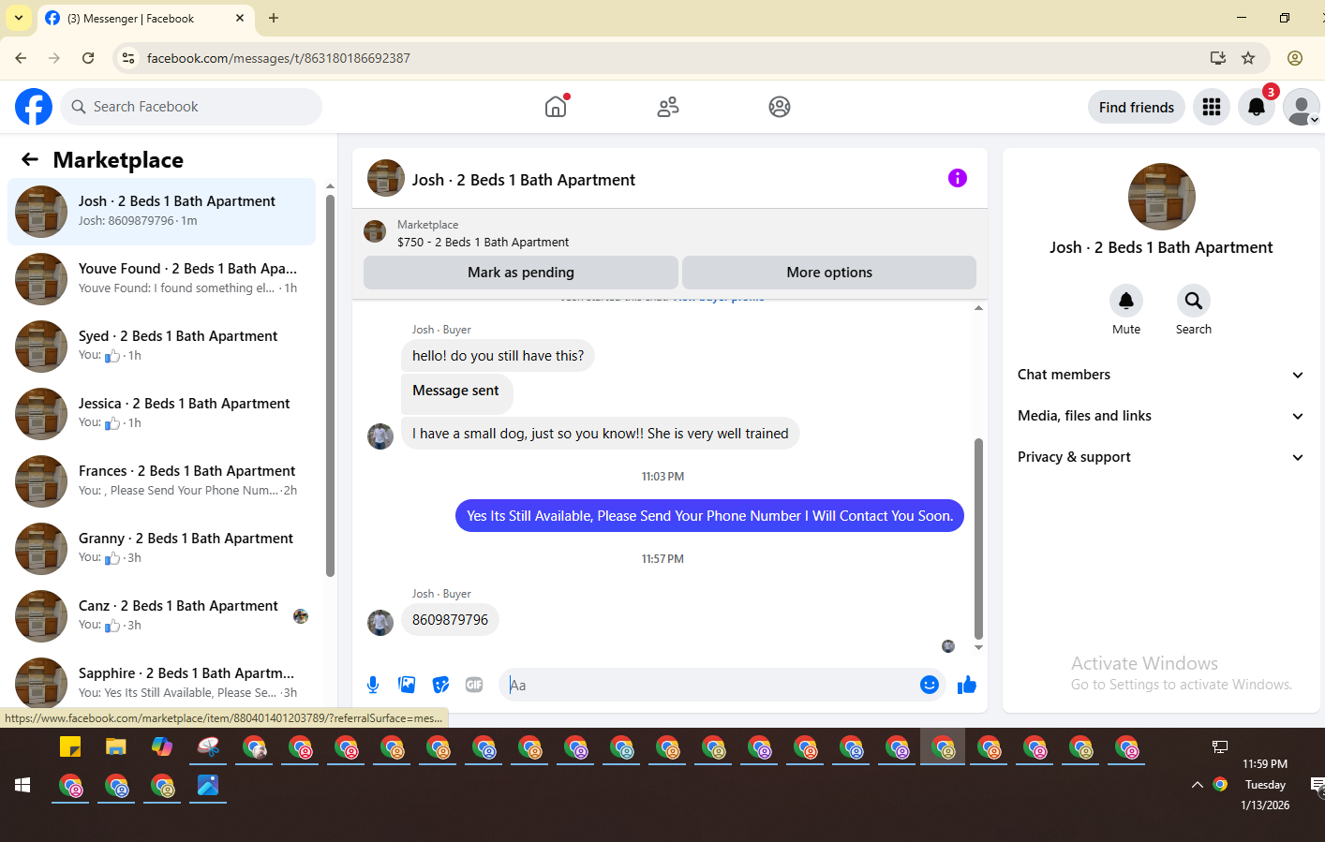Click the Search Facebook field
Screen dimensions: 1325x842
pos(191,107)
